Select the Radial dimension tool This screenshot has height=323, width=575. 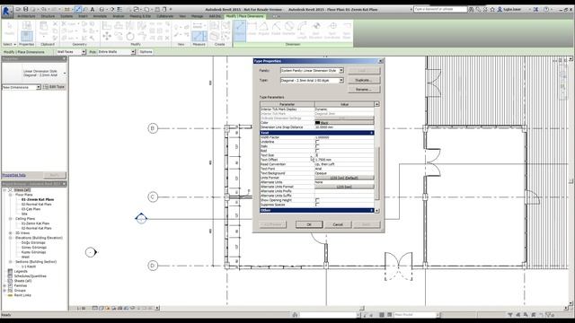click(276, 29)
